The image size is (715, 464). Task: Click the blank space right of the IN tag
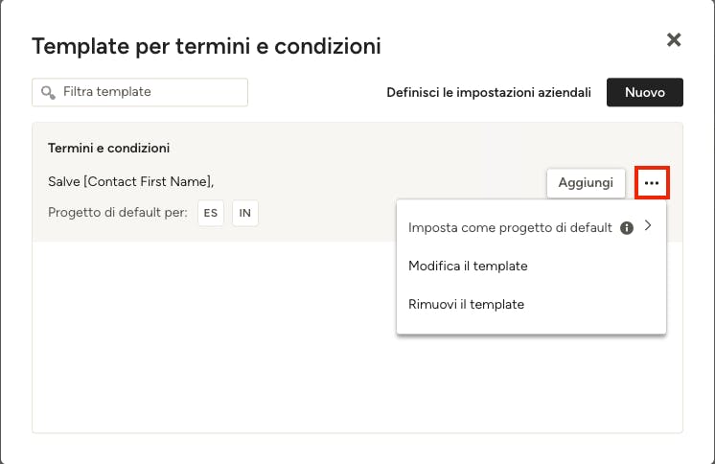(326, 213)
